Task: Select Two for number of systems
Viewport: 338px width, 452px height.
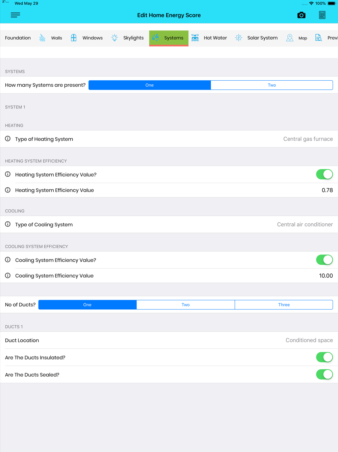Action: [272, 85]
